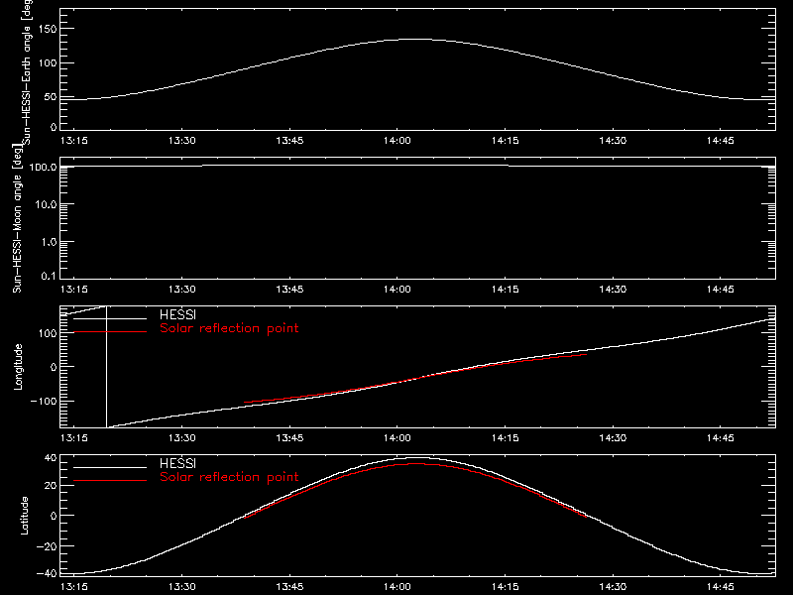Screen dimensions: 793x595
Task: Click the vertical wrap line in Longitude plot
Action: [x=106, y=367]
